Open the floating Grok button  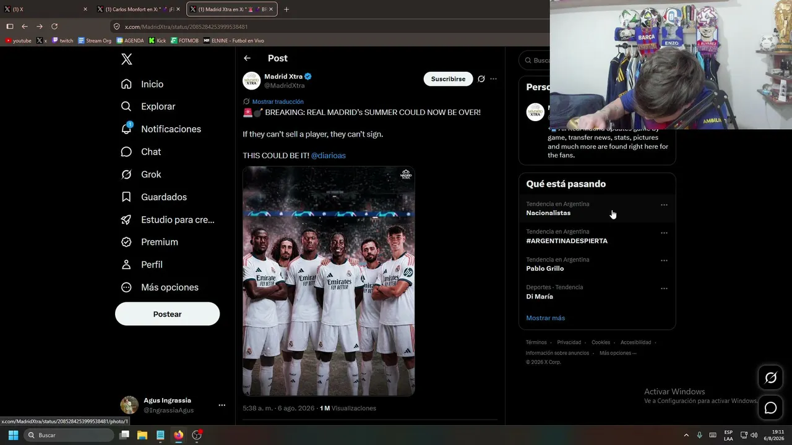(x=771, y=378)
